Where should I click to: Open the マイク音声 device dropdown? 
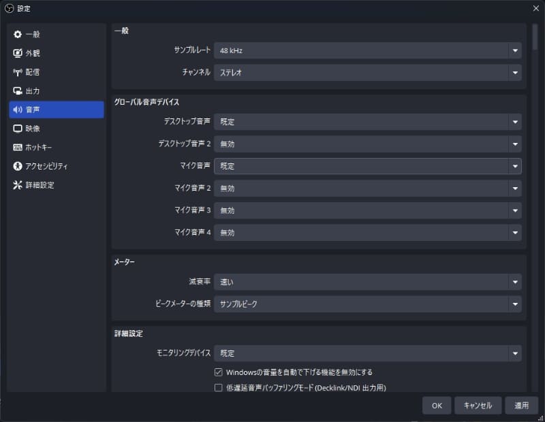tap(368, 165)
